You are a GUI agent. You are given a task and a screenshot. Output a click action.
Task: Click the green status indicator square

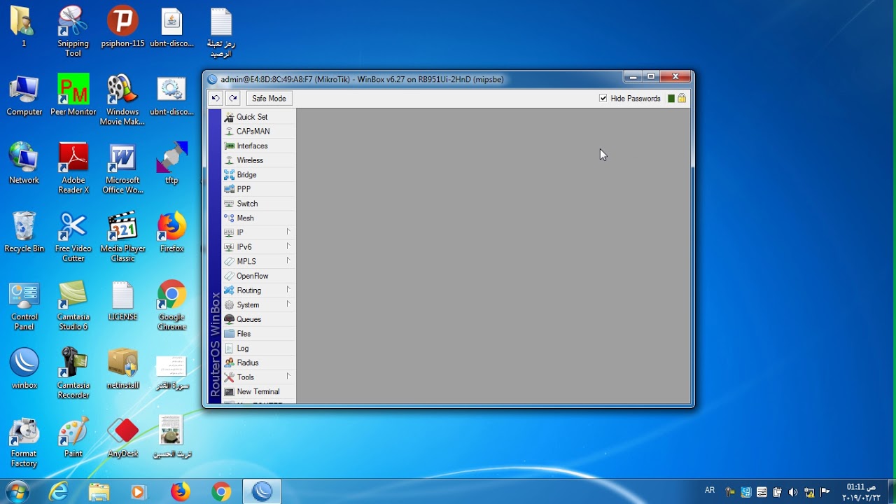pyautogui.click(x=671, y=99)
